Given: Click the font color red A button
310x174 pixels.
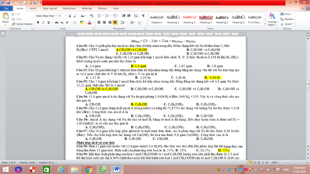Looking at the screenshot, I should point(89,22).
